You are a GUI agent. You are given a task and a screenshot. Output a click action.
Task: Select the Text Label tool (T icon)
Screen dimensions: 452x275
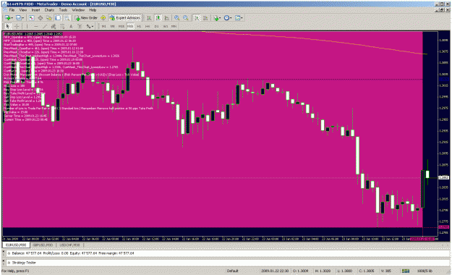click(x=80, y=26)
